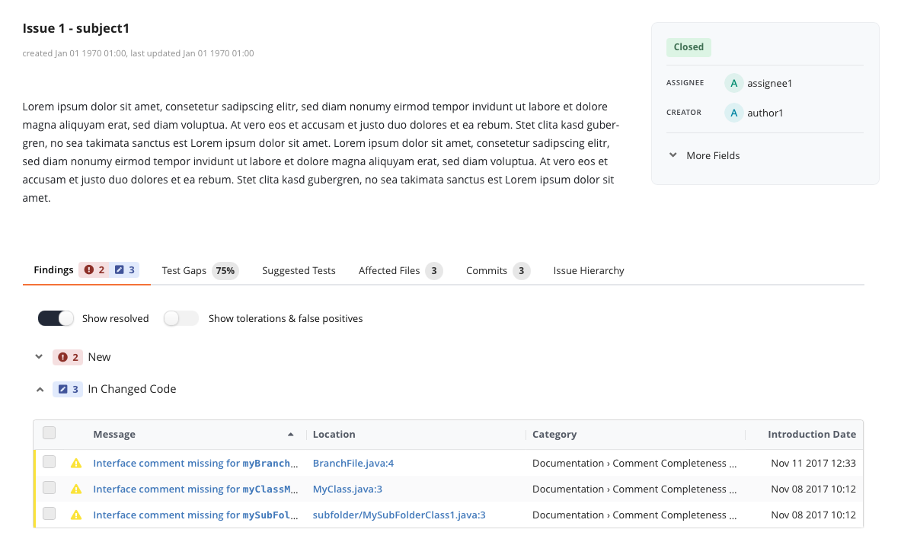
Task: Tick the checkbox for the BranchFile.java row
Action: [x=50, y=462]
